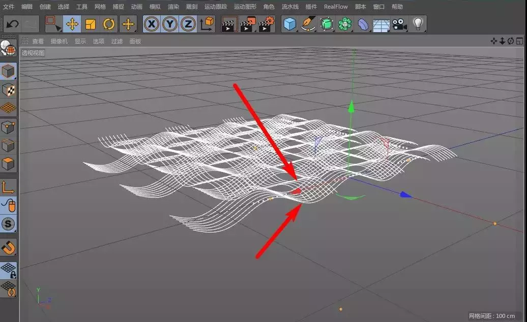
Task: Select the Move tool
Action: (72, 24)
